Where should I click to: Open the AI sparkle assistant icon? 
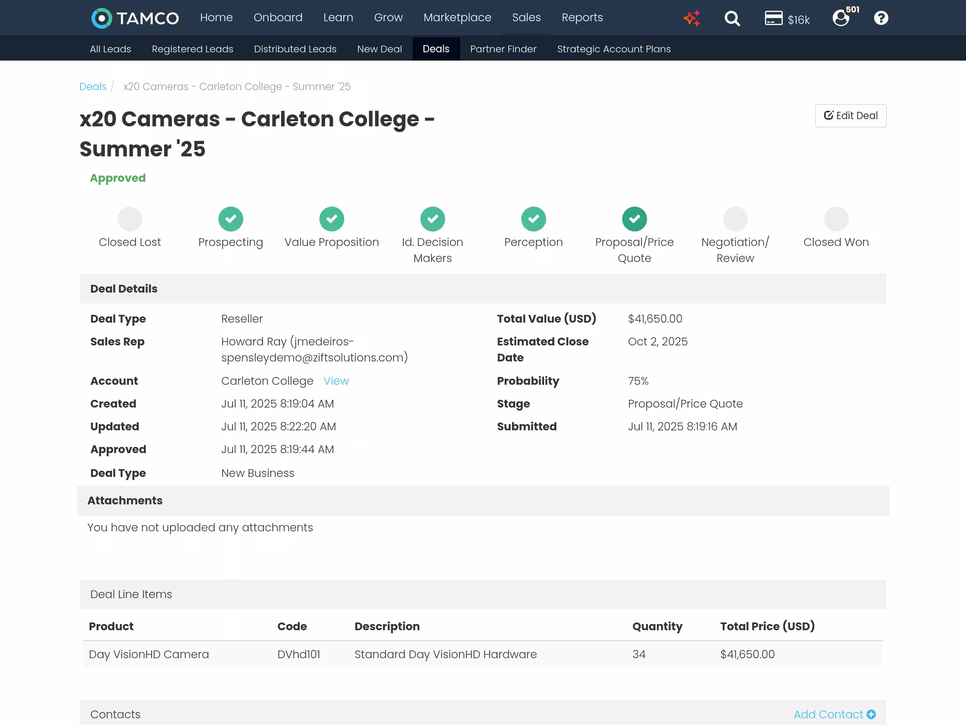click(x=692, y=18)
